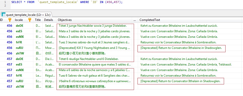
Task: Select 'Mata a 3 sables' objectives in 456 esES row
Action: [94, 31]
